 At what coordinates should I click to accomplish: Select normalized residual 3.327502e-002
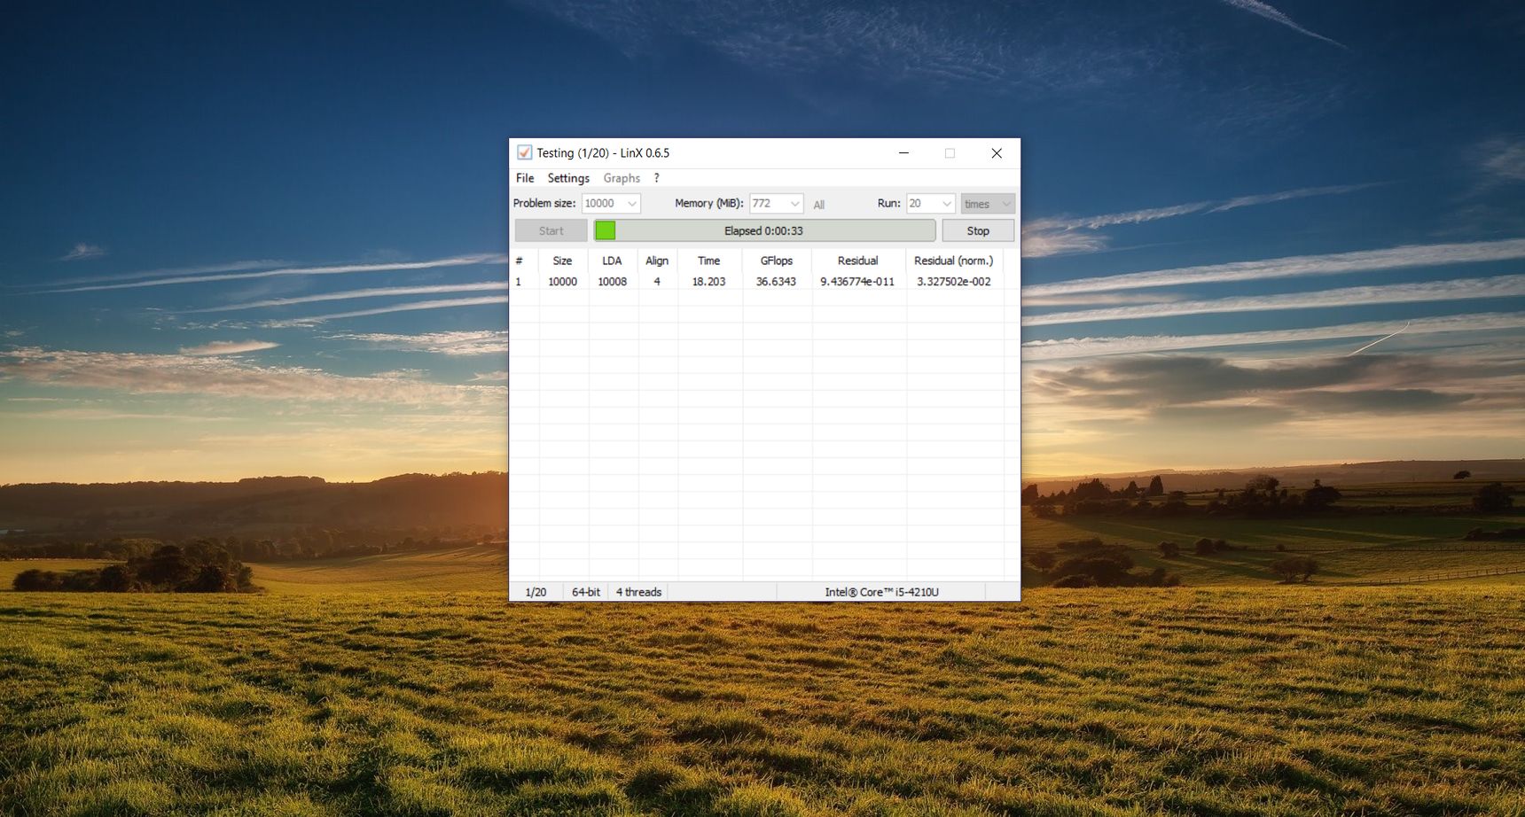click(x=954, y=282)
